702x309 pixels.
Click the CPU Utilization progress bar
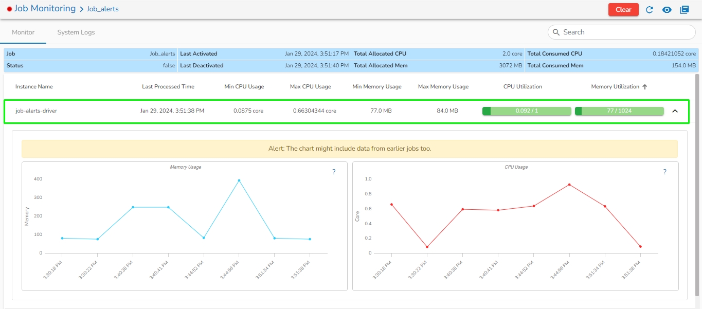[527, 111]
